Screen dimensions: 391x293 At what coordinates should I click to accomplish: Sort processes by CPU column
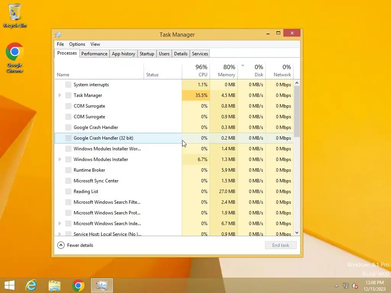point(196,71)
